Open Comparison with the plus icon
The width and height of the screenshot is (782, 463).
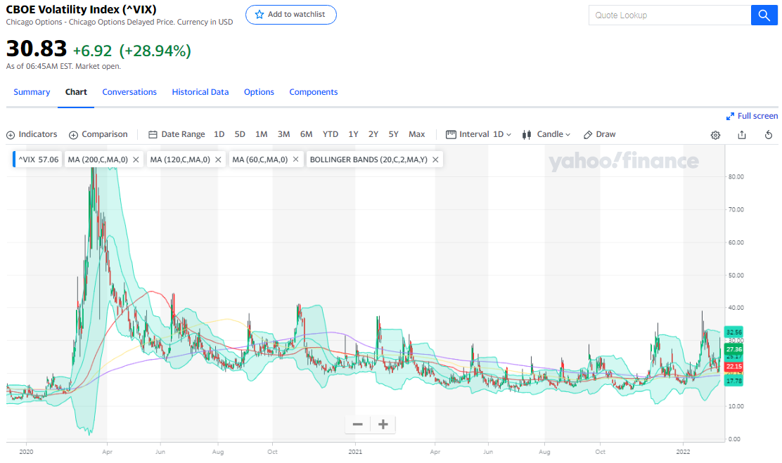tap(73, 135)
